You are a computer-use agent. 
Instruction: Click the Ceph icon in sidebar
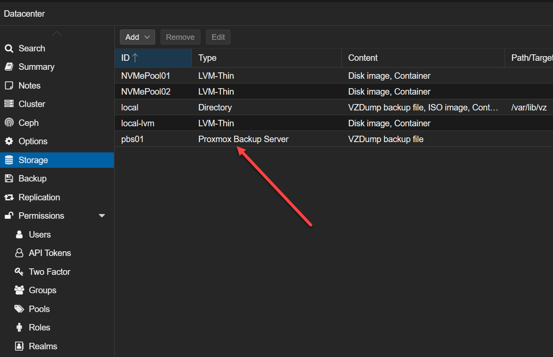pos(9,123)
